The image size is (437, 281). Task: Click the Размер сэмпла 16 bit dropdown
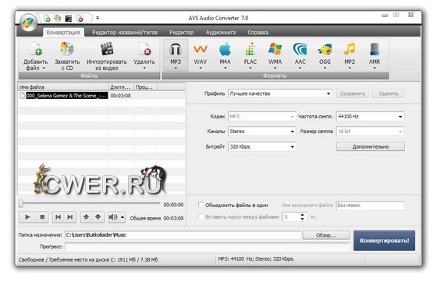[x=370, y=132]
